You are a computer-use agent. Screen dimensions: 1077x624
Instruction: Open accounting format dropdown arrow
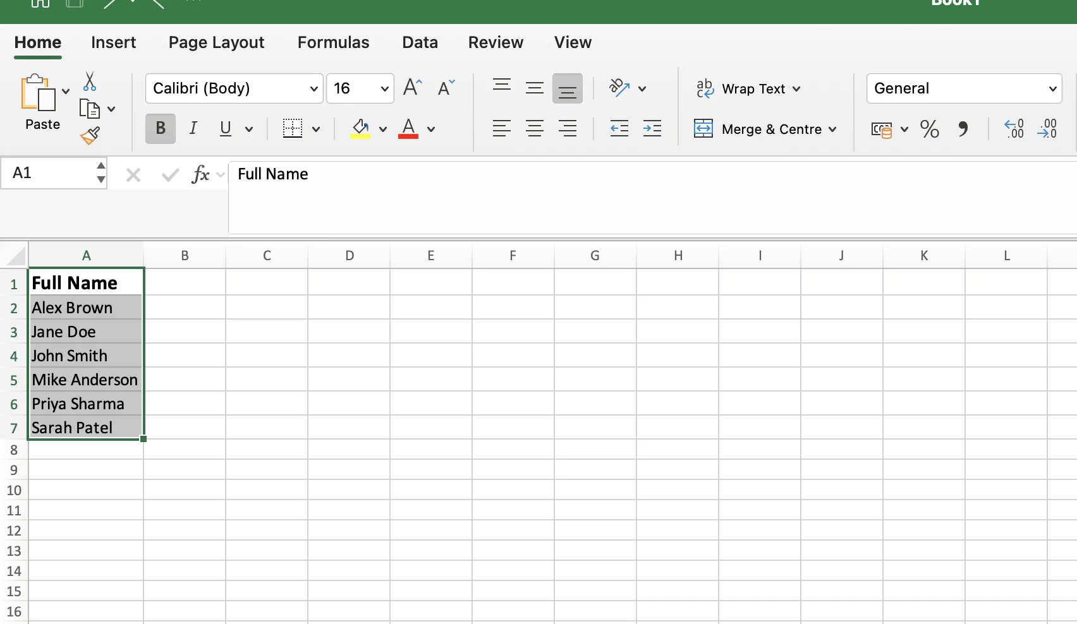point(904,129)
